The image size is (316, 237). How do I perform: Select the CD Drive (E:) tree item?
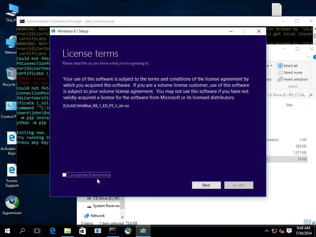pyautogui.click(x=104, y=198)
